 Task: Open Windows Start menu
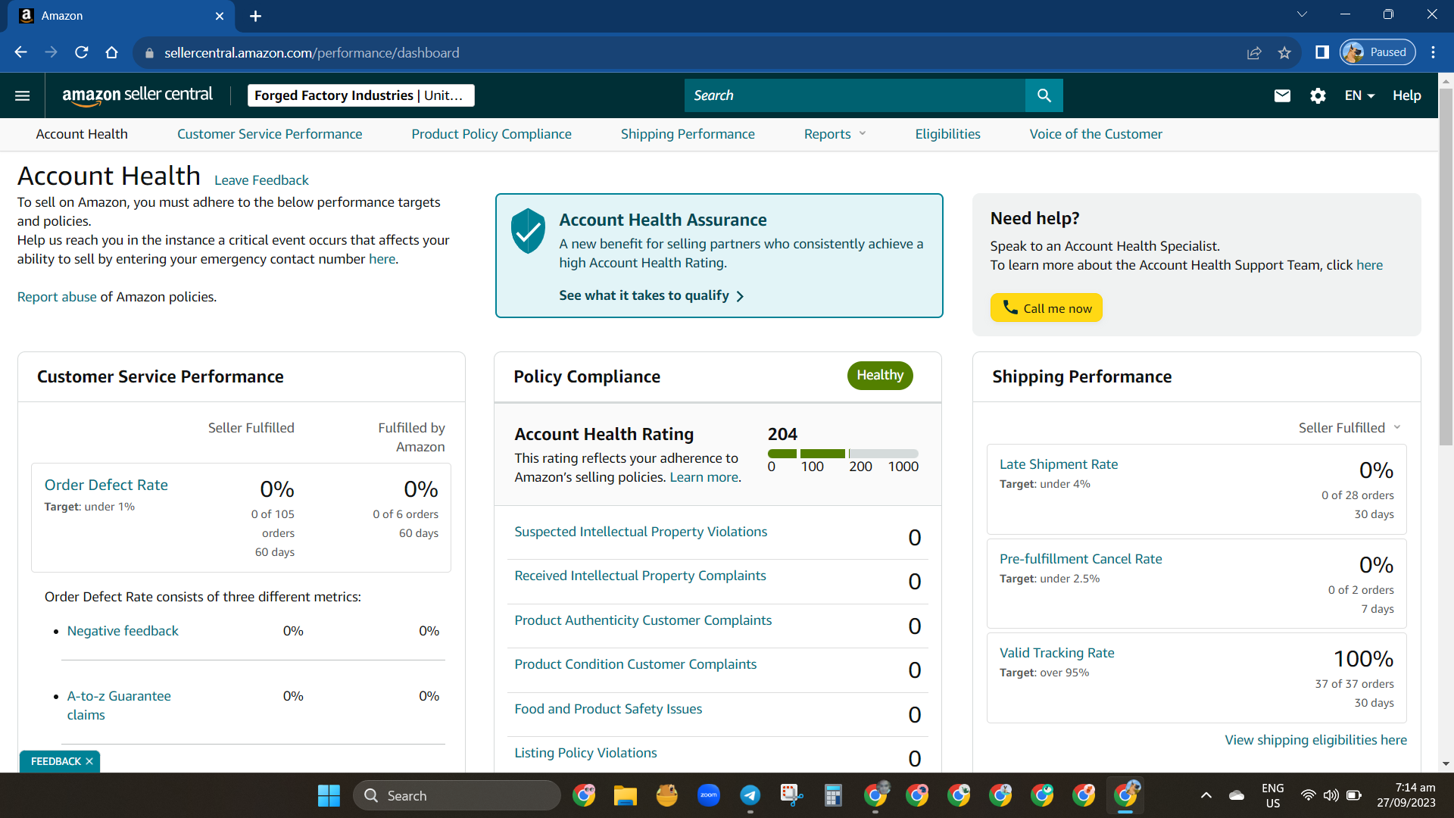point(329,795)
